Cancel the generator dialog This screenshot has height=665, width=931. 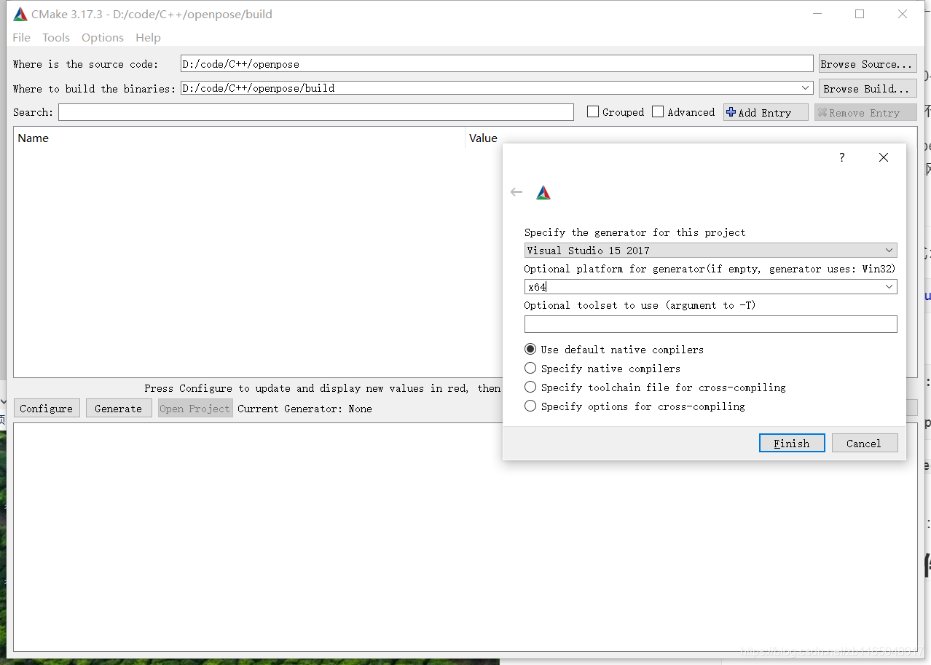[x=864, y=443]
